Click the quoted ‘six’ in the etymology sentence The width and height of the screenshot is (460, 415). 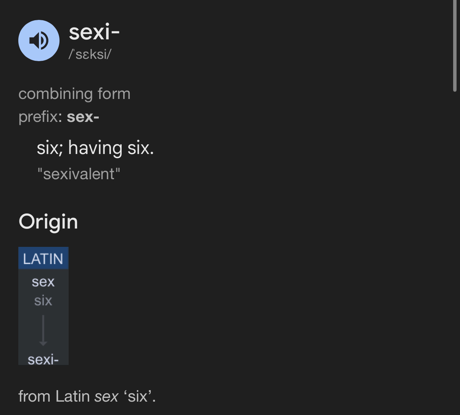(x=138, y=396)
